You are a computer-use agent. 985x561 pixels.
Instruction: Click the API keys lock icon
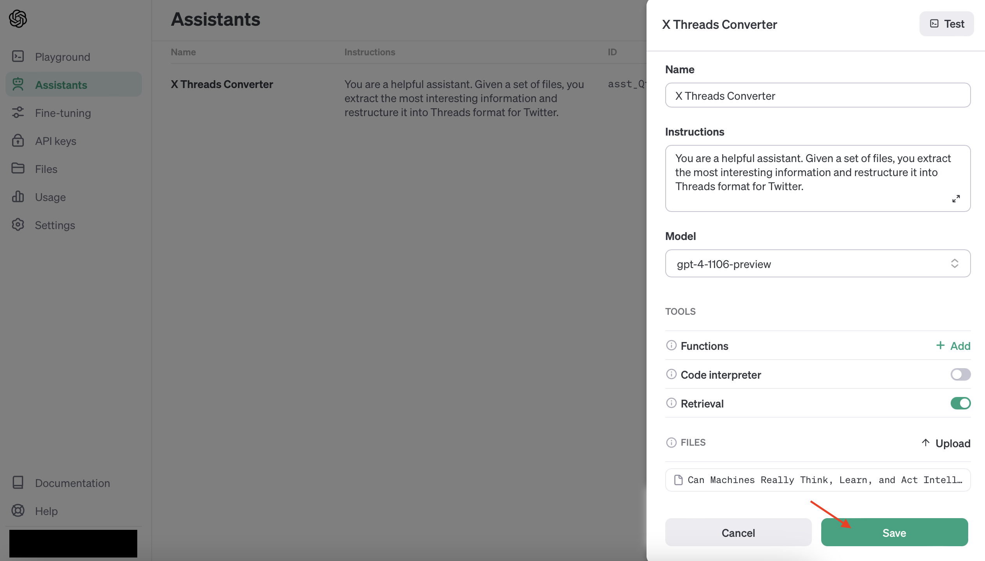click(x=18, y=141)
